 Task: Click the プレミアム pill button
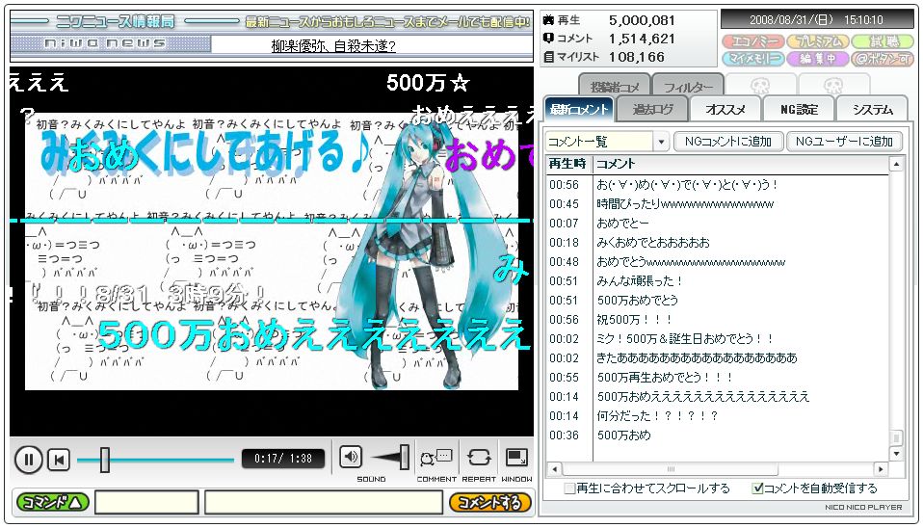tap(818, 41)
